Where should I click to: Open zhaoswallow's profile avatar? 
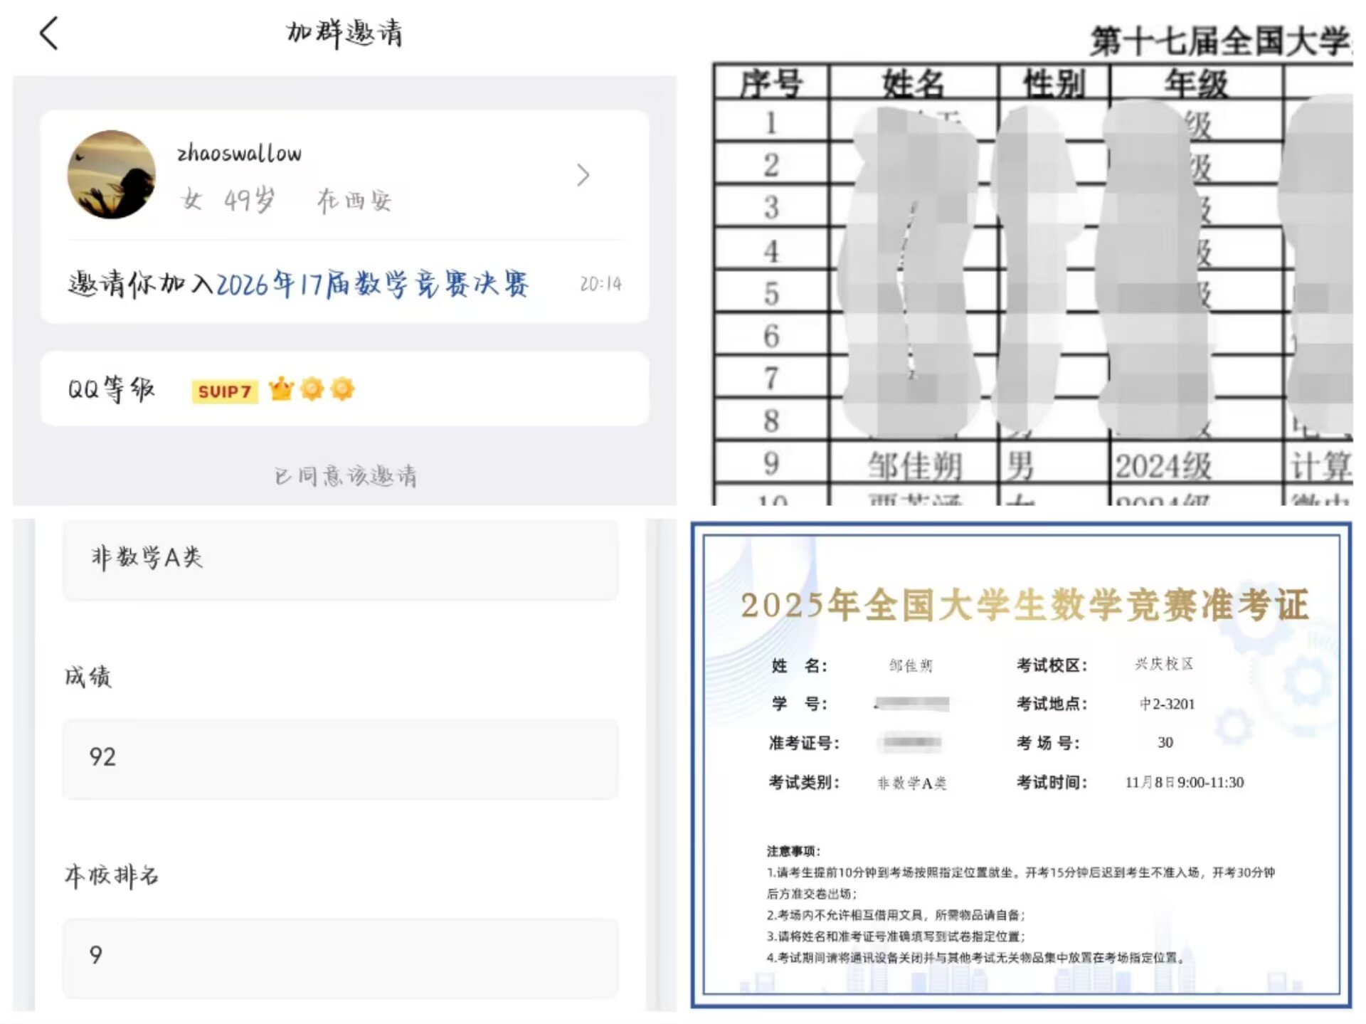coord(112,174)
